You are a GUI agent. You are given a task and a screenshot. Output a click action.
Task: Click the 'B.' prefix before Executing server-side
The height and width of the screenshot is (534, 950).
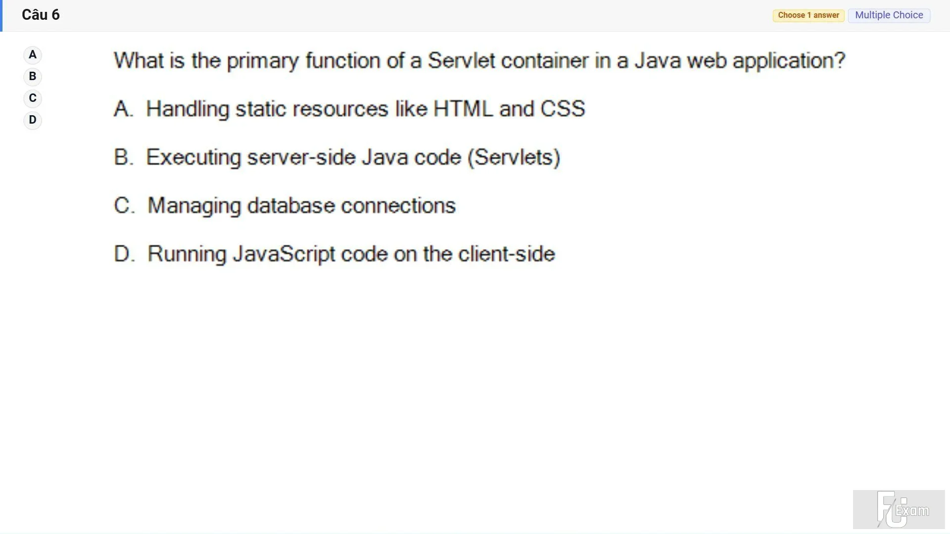pyautogui.click(x=124, y=157)
